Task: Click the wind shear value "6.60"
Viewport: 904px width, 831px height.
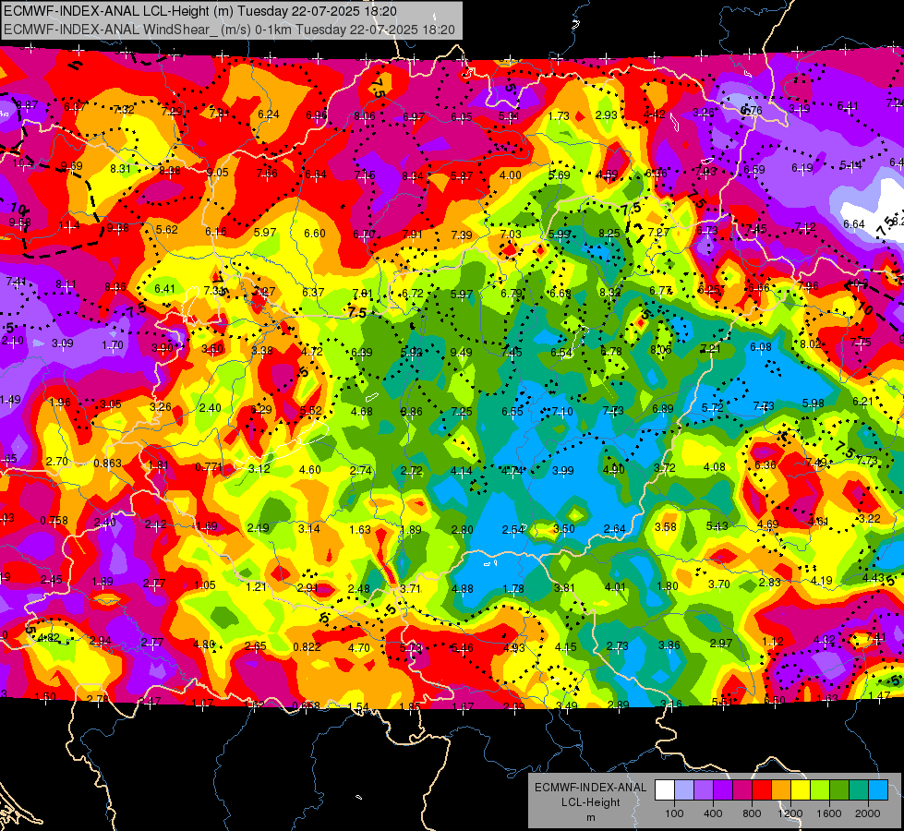Action: (315, 233)
